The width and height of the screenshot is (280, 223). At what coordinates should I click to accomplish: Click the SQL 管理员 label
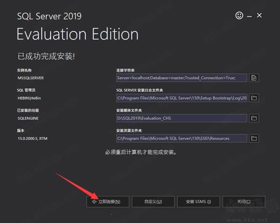[x=26, y=91]
